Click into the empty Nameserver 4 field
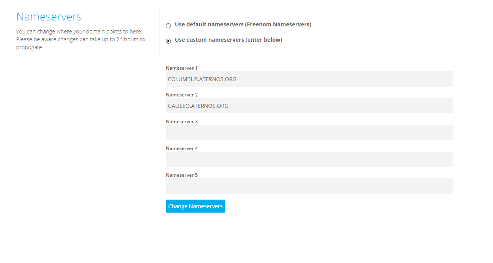The width and height of the screenshot is (493, 263). pos(309,159)
